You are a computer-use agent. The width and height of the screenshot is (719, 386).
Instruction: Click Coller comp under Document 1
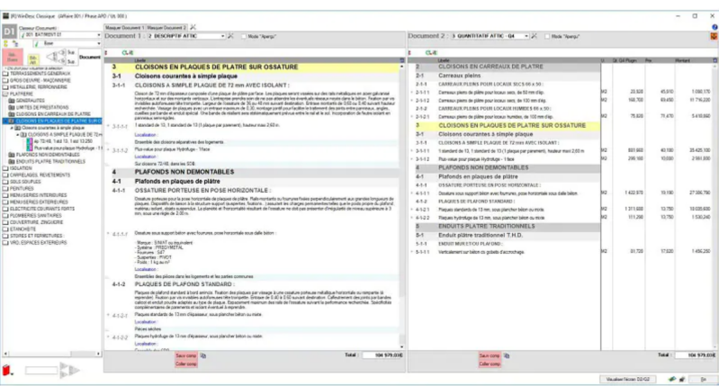coord(186,364)
